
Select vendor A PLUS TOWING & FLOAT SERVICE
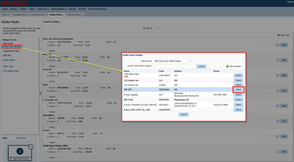coord(238,105)
